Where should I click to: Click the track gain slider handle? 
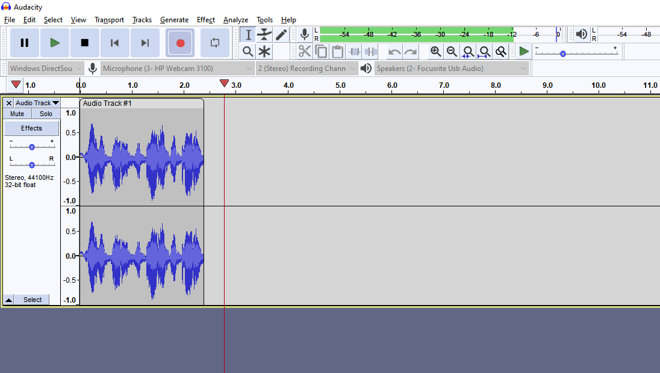coord(31,147)
